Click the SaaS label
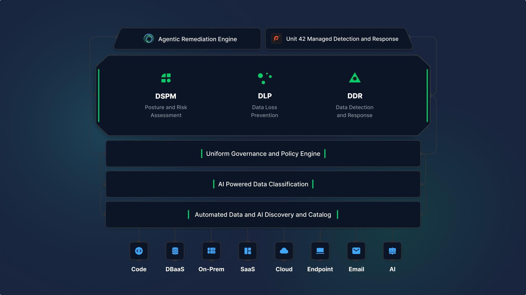526x295 pixels. point(248,269)
